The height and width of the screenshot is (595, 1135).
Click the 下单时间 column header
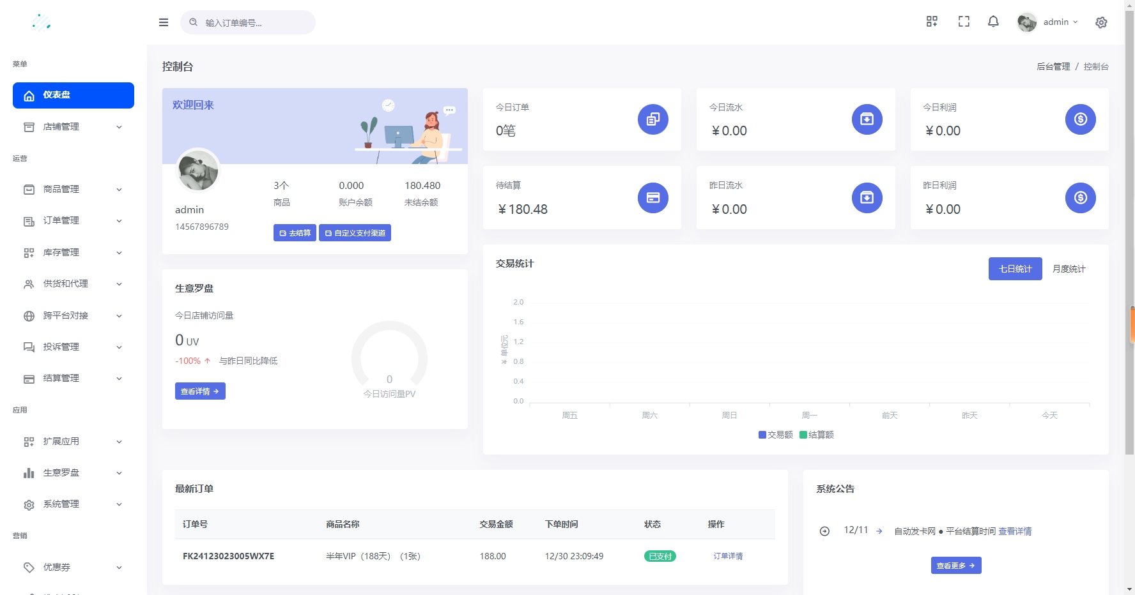(x=561, y=524)
